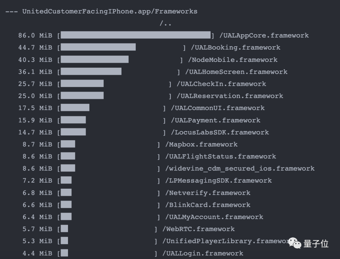Click the WeChat logo in the watermark

[x=295, y=243]
